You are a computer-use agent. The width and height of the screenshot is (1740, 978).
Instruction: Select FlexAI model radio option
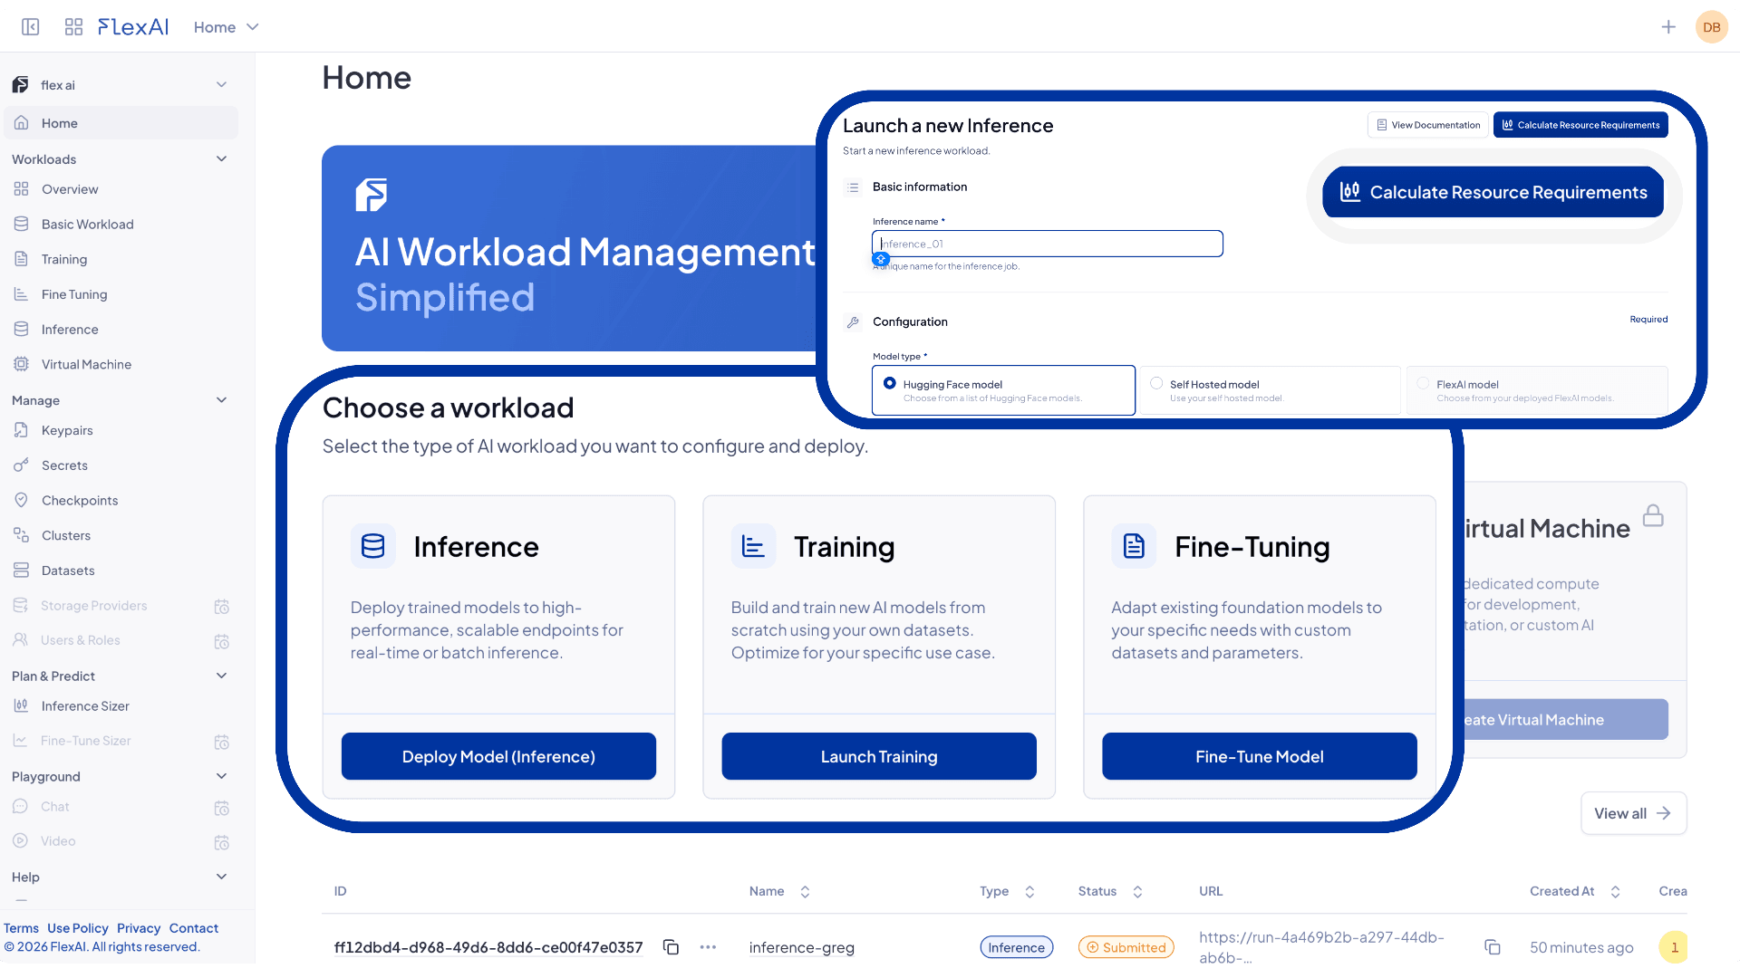(1423, 384)
